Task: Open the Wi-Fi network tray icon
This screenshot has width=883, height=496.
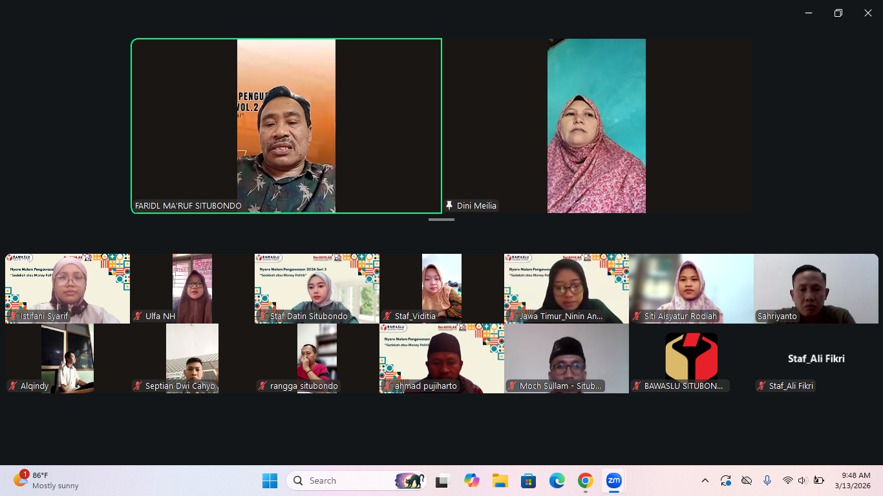Action: [x=787, y=480]
